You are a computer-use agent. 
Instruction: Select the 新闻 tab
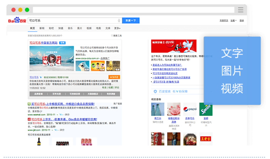(42, 28)
